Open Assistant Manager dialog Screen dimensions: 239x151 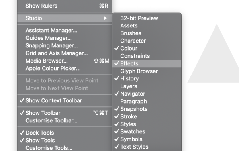tap(65, 31)
